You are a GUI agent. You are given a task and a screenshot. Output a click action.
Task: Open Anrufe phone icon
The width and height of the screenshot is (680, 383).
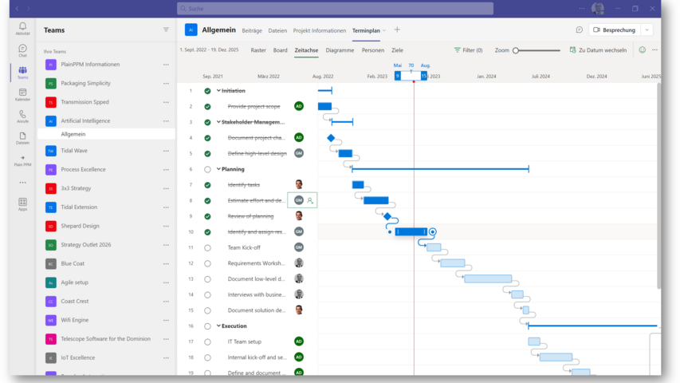click(22, 116)
